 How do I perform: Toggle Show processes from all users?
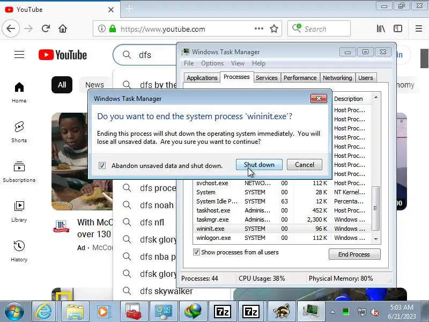pos(196,252)
